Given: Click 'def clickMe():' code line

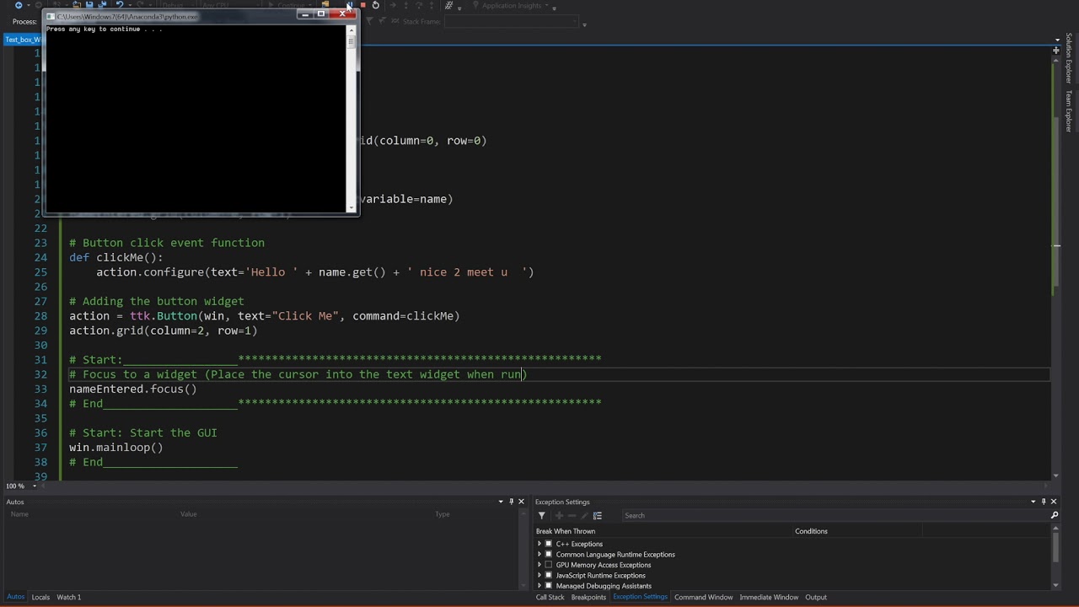Looking at the screenshot, I should 116,258.
